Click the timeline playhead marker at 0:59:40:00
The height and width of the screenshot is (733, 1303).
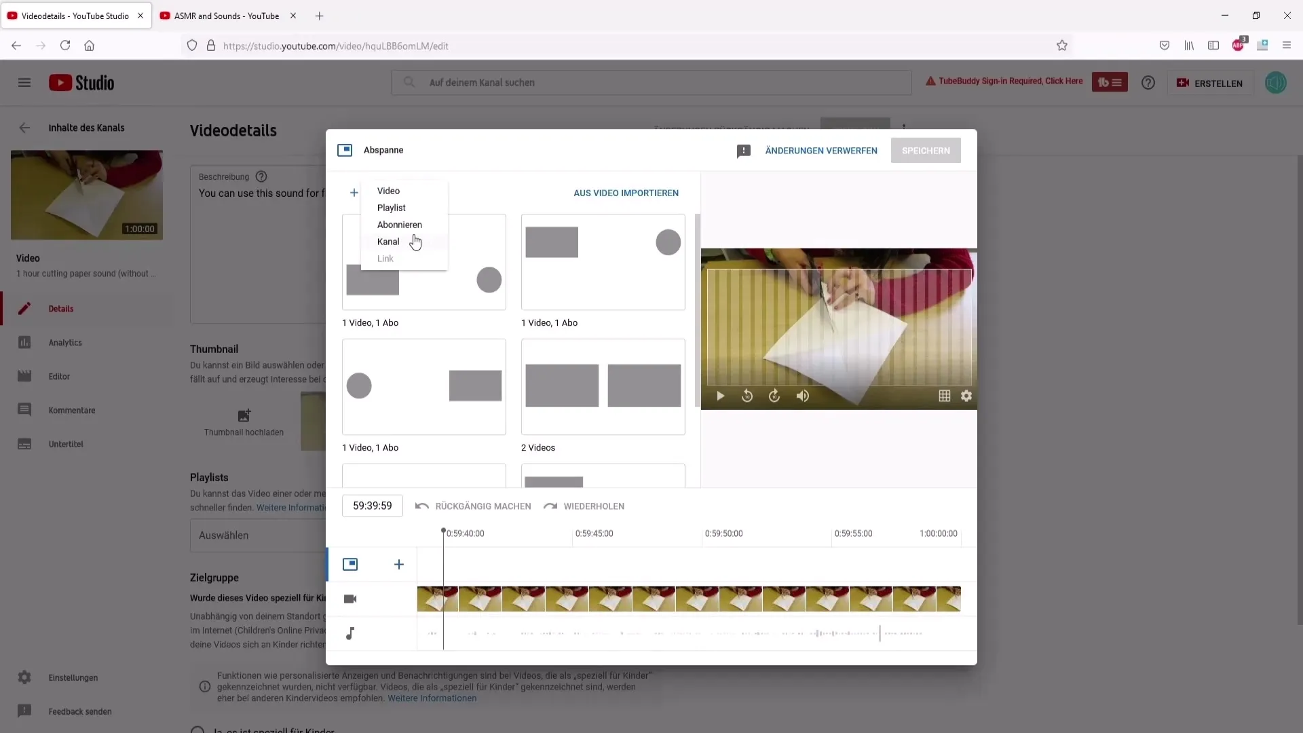443,531
